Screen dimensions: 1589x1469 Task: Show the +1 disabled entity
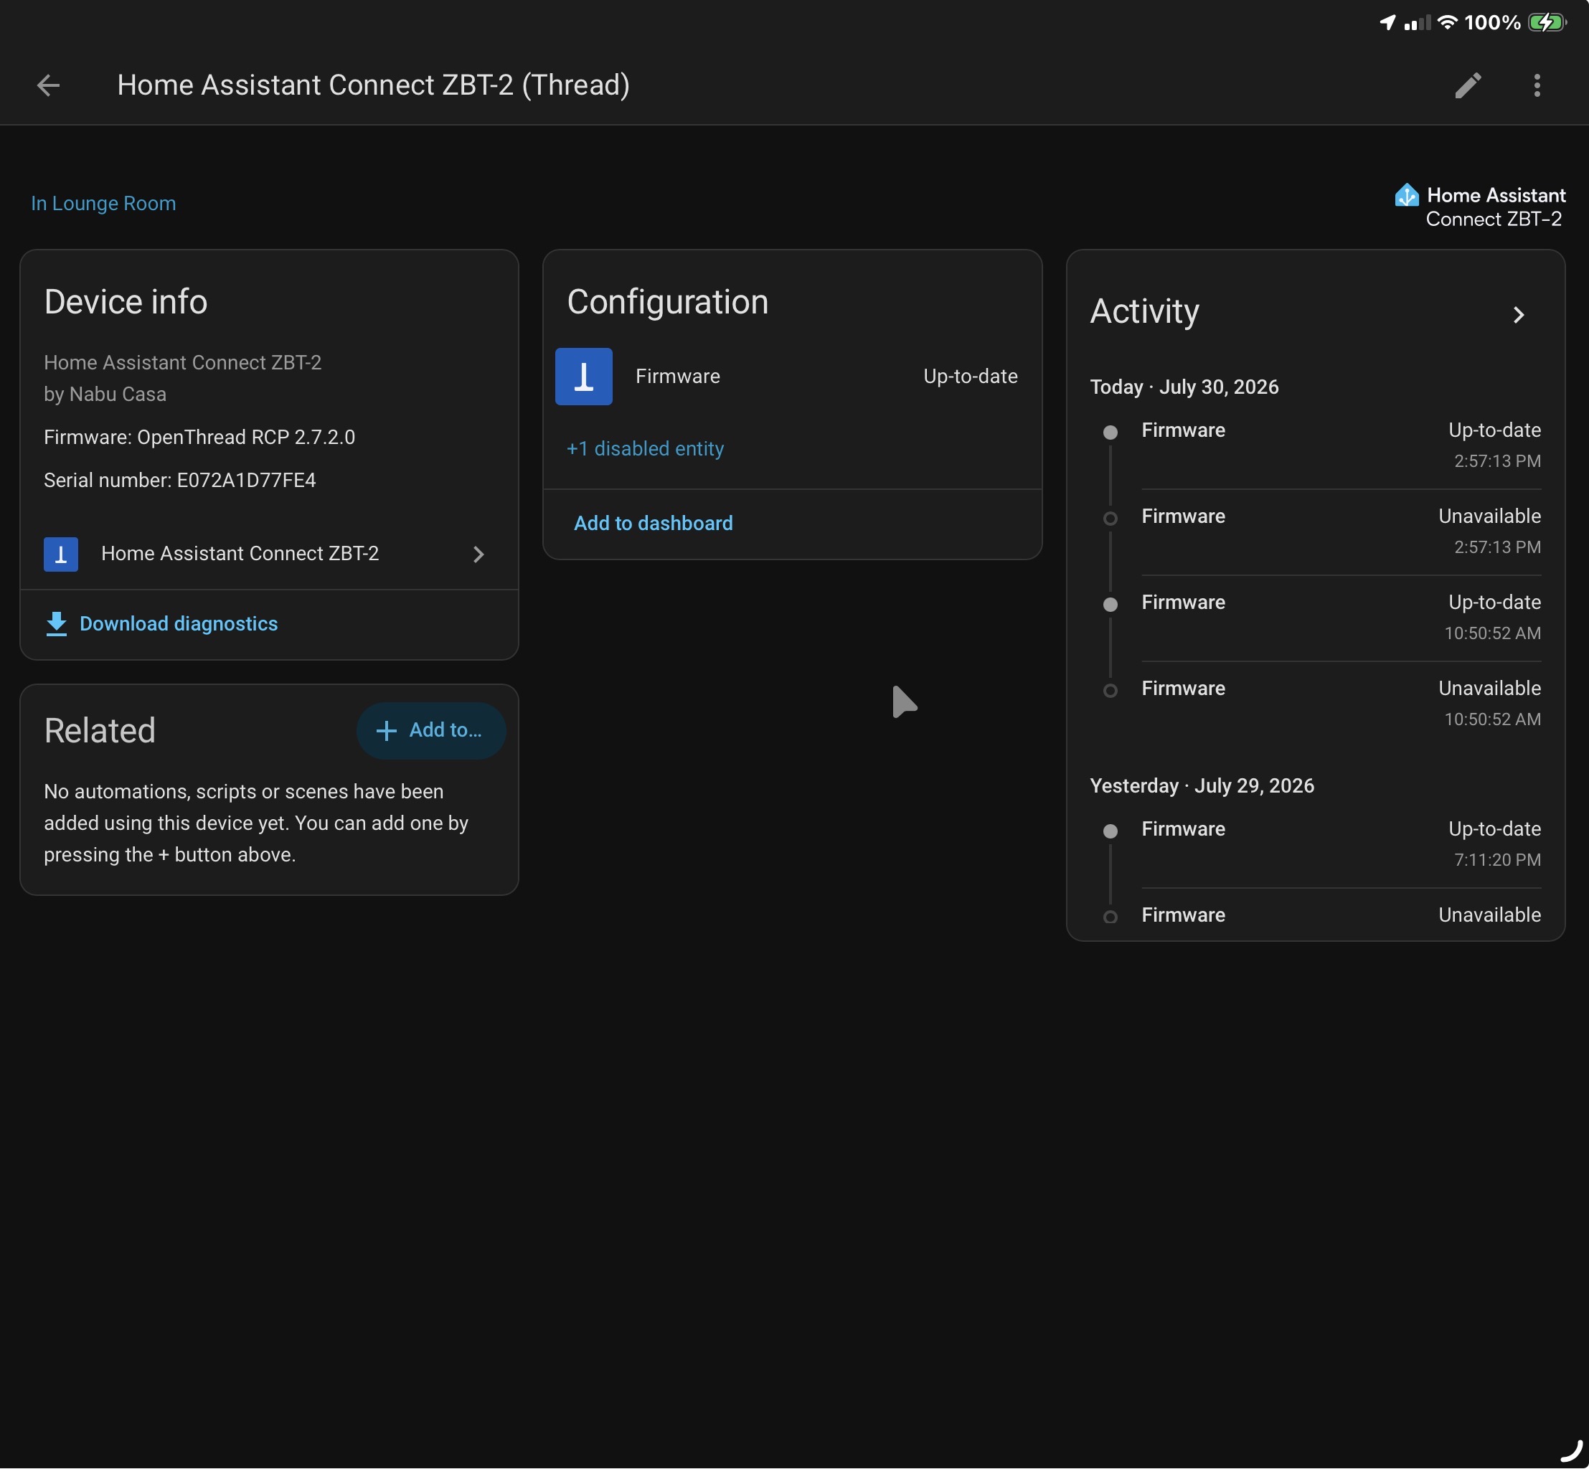[645, 448]
